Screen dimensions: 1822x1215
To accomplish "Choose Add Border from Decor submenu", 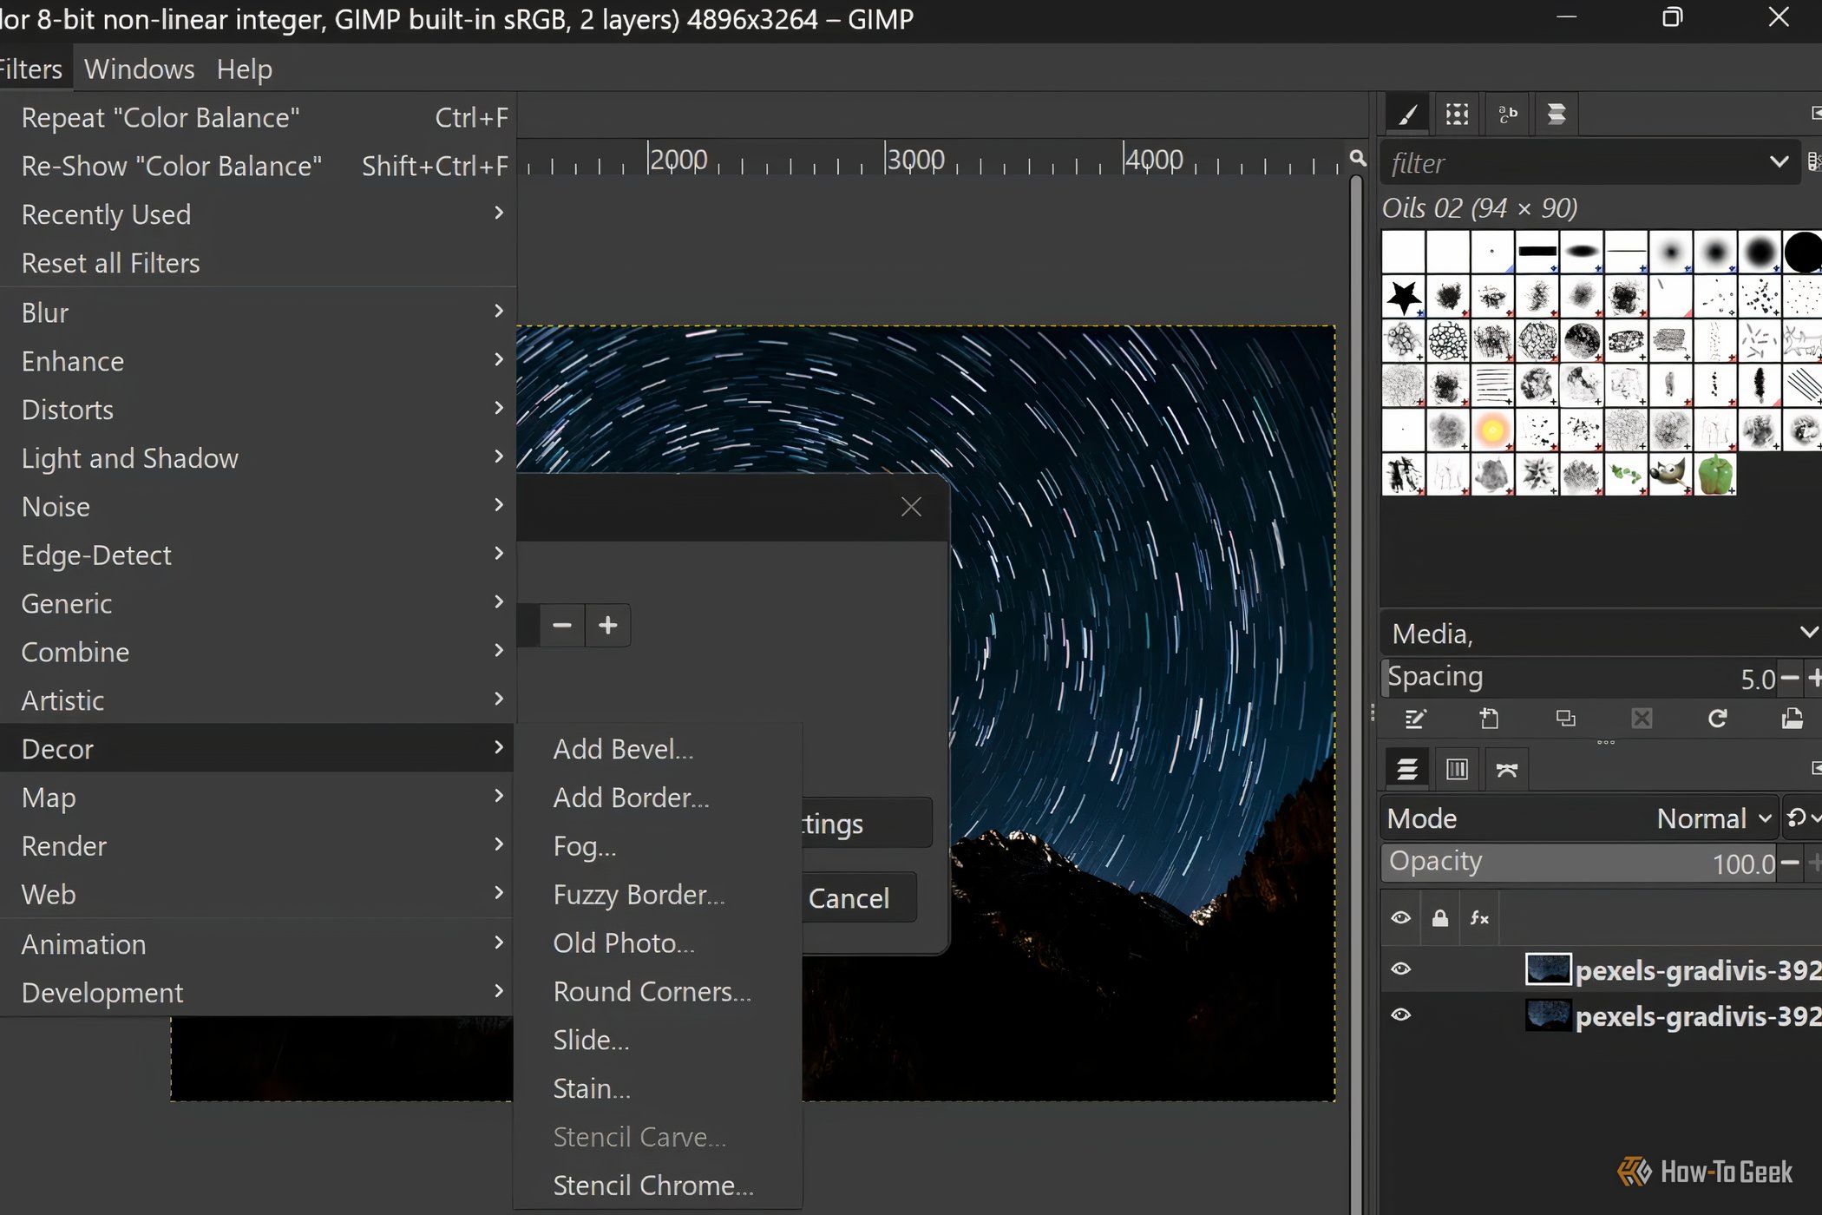I will 658,797.
